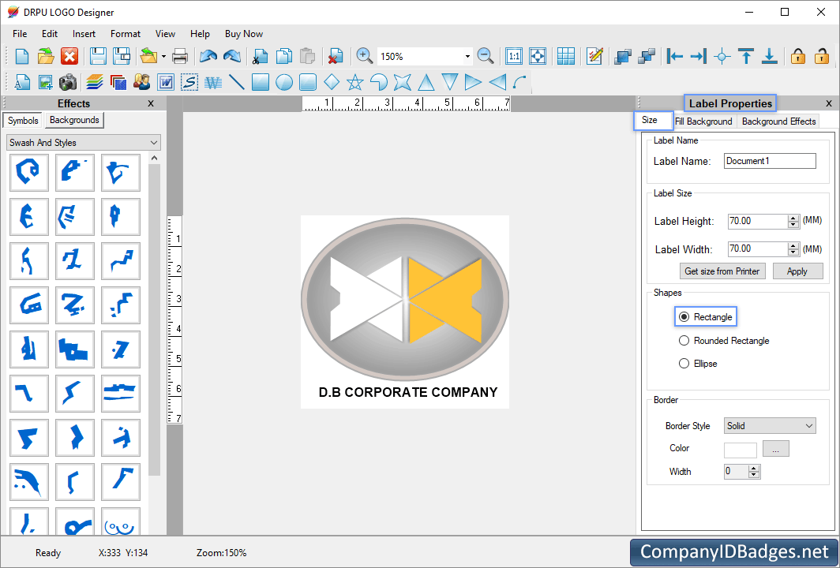Expand the Swash And Styles category dropdown
The width and height of the screenshot is (840, 568).
pos(154,143)
